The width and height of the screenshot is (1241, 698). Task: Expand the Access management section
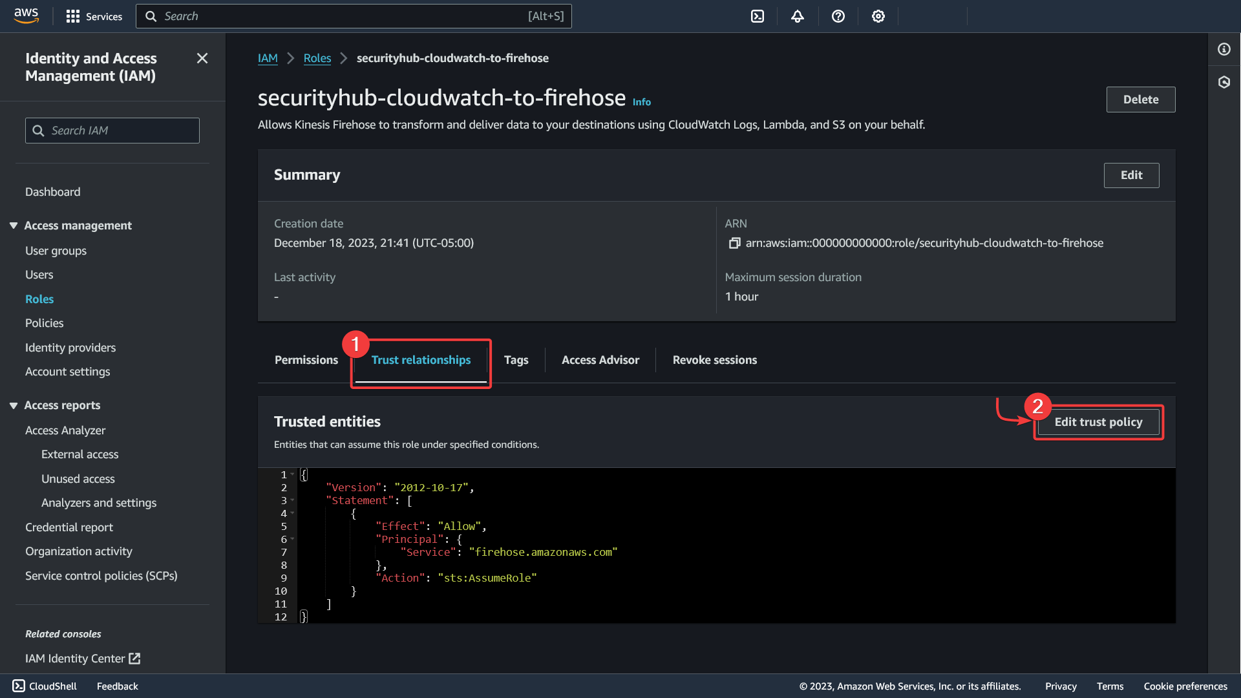(x=78, y=225)
